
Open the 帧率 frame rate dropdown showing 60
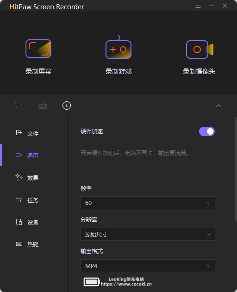pos(148,203)
